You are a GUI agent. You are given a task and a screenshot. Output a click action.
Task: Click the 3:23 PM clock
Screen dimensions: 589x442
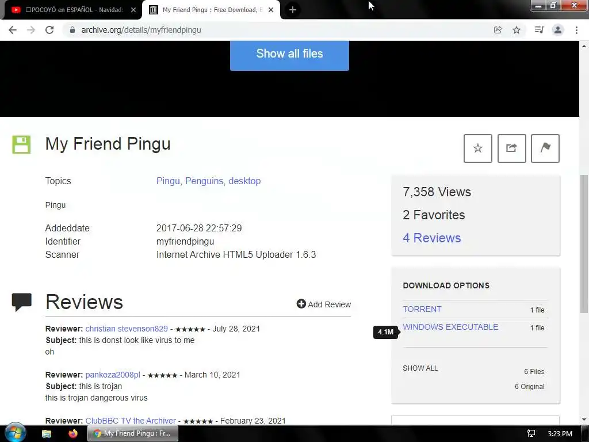pos(560,434)
